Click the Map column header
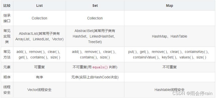Image resolution: width=216 pixels, height=98 pixels. point(169,6)
